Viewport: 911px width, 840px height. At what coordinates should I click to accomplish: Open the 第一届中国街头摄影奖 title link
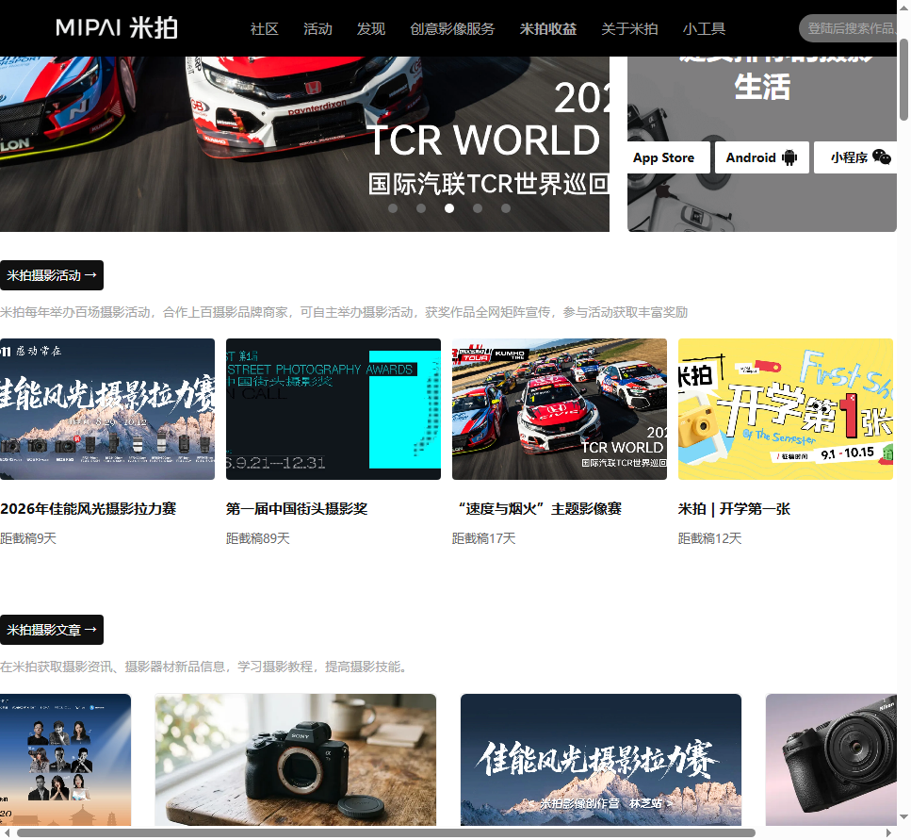(297, 509)
